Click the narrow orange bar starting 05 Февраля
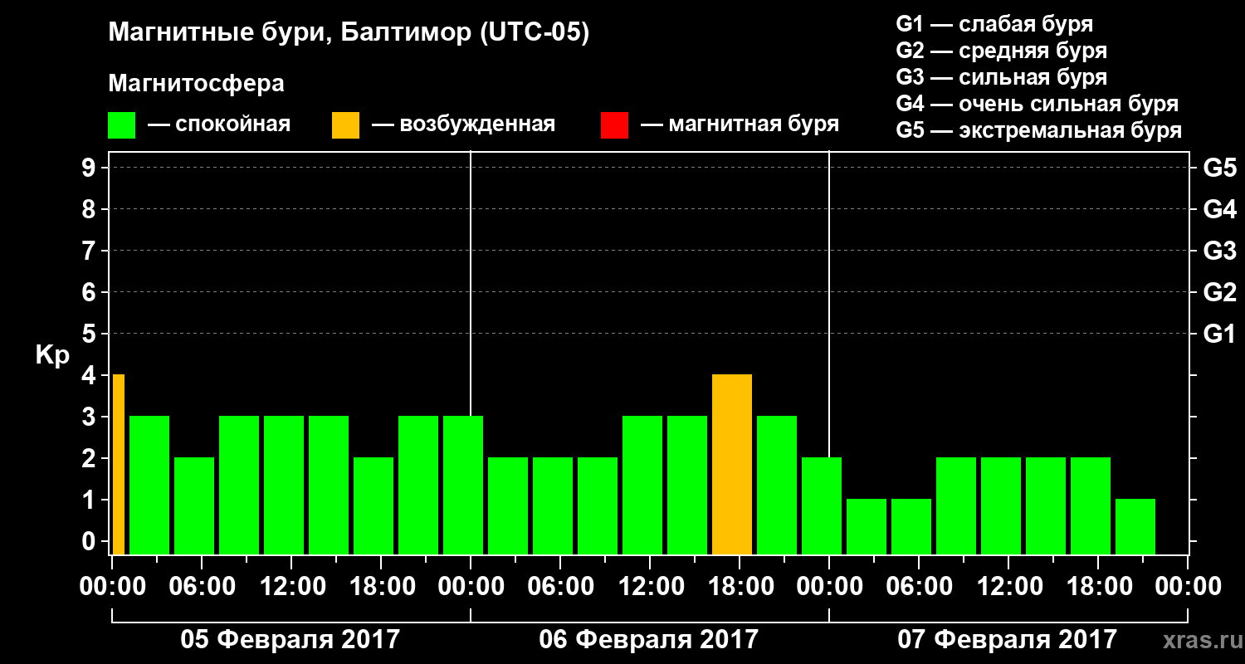The width and height of the screenshot is (1245, 664). [x=119, y=464]
